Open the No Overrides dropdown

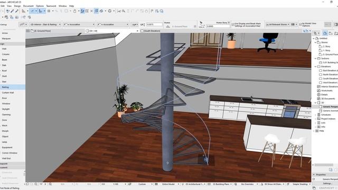click(249, 184)
